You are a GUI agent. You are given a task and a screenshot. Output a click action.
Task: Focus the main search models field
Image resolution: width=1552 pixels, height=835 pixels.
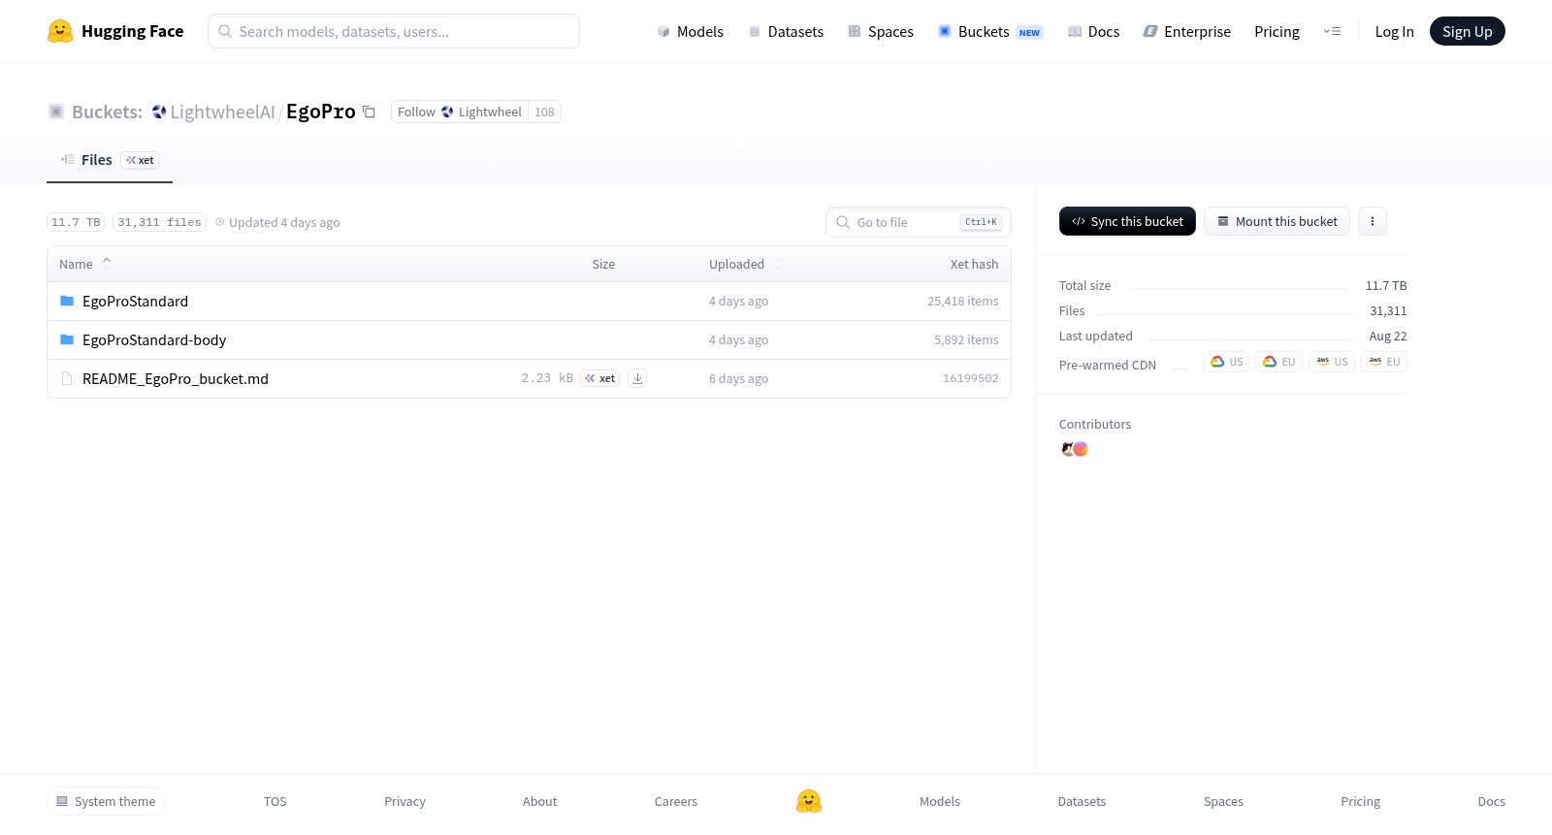394,31
